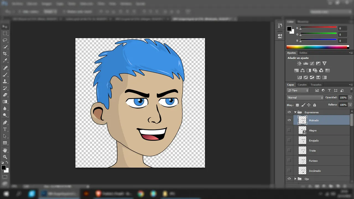Switch to the Estilos tab
This screenshot has width=354, height=199.
303,53
